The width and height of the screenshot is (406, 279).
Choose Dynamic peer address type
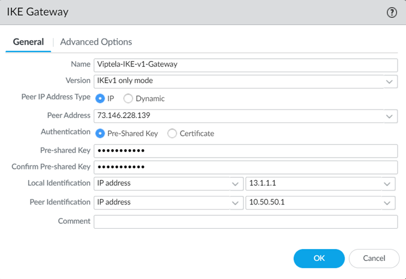tap(128, 98)
